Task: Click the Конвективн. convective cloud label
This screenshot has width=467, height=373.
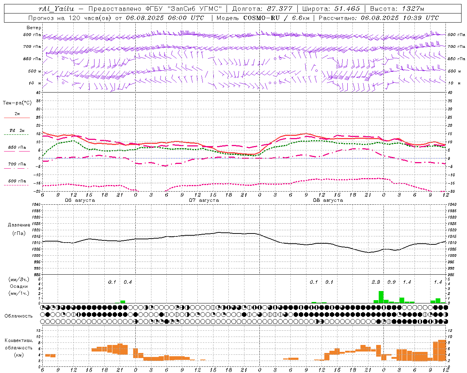Action: (x=19, y=341)
